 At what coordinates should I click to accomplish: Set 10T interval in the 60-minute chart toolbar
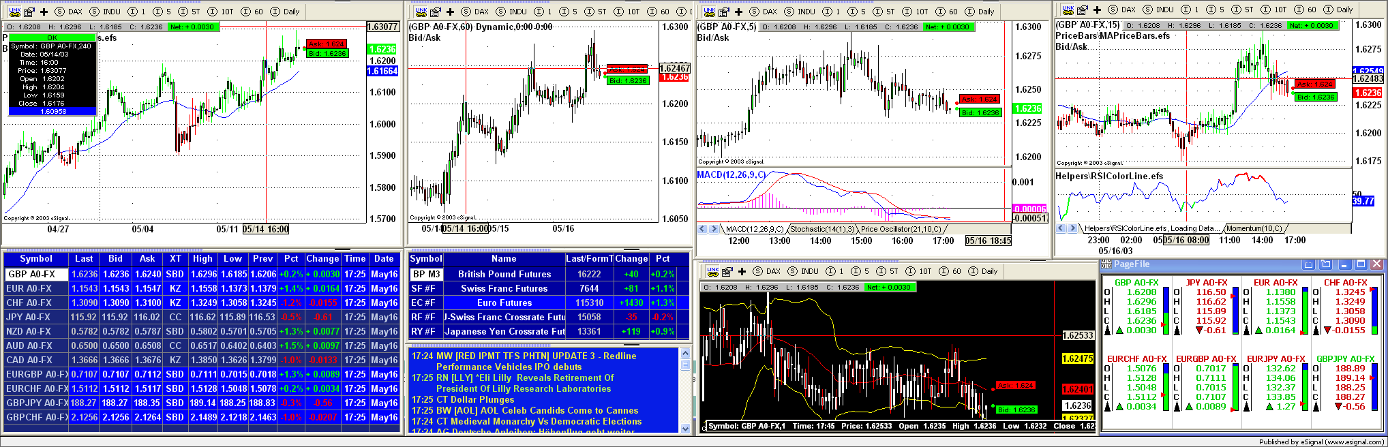[x=627, y=12]
